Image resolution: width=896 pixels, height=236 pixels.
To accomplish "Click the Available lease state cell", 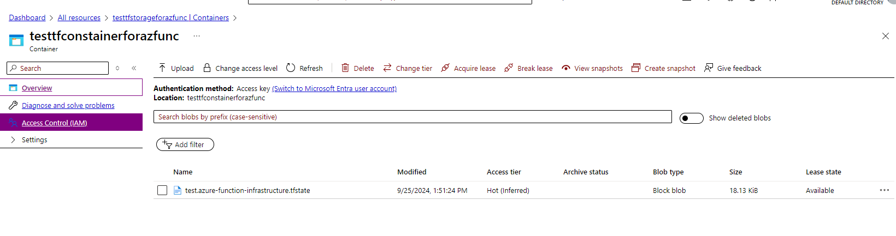I will 820,190.
